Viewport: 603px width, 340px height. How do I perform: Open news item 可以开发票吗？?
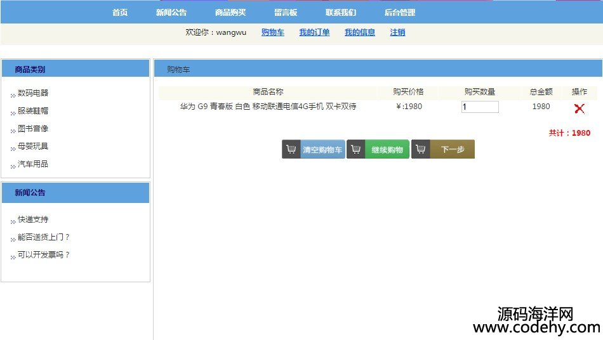pyautogui.click(x=43, y=255)
